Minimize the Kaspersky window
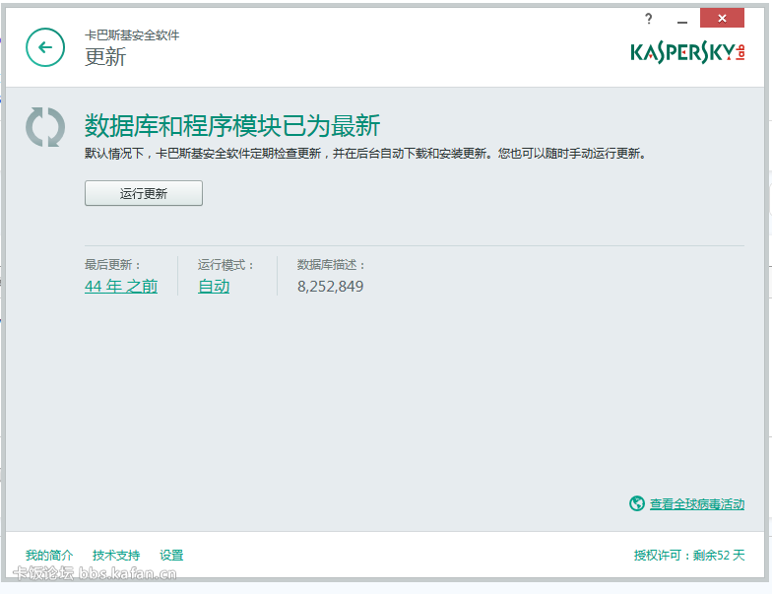Screen dimensions: 772x594 point(681,20)
